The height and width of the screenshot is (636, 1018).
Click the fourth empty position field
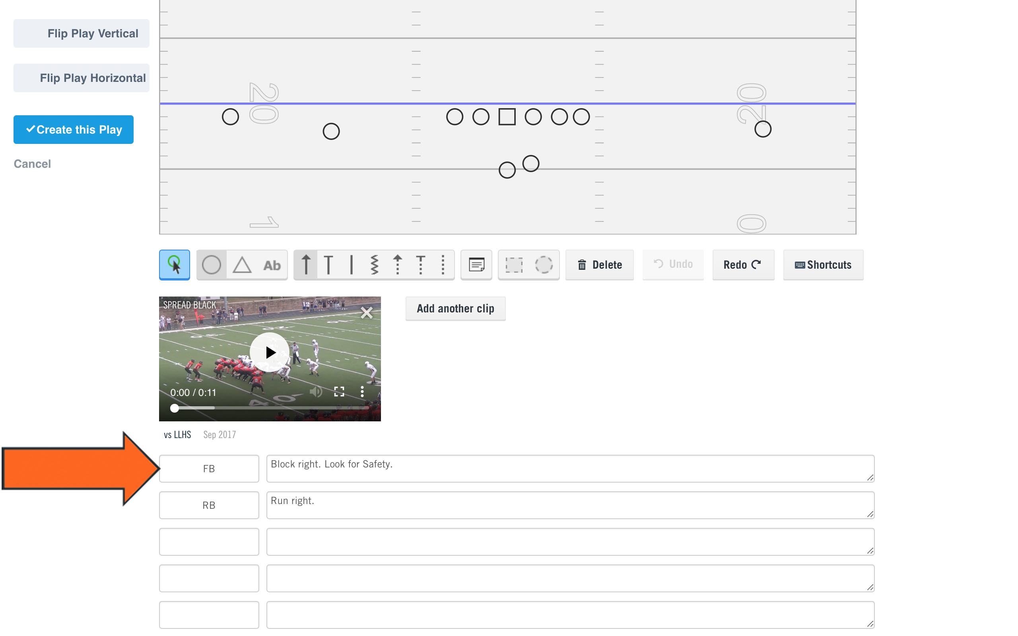[209, 578]
